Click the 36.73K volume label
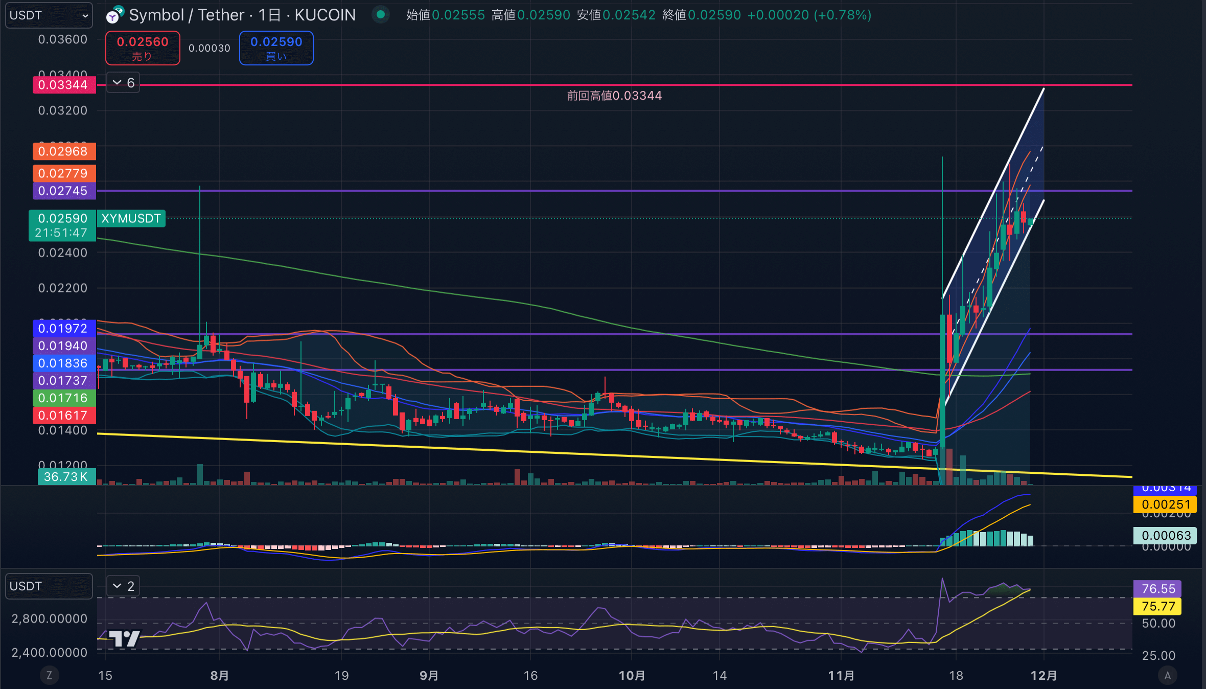This screenshot has width=1206, height=689. tap(67, 477)
